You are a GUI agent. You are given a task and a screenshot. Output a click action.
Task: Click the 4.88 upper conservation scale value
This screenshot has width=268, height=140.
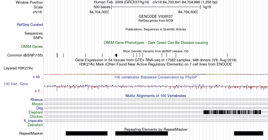(x=36, y=77)
